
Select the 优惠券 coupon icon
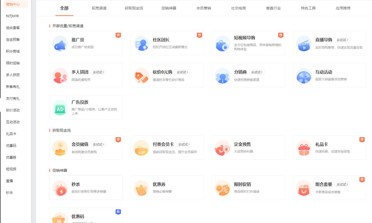tap(141, 188)
